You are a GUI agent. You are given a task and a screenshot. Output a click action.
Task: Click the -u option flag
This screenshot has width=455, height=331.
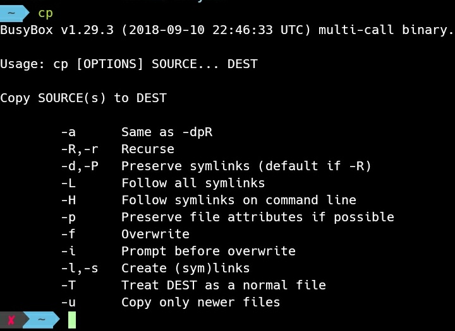[x=68, y=303]
